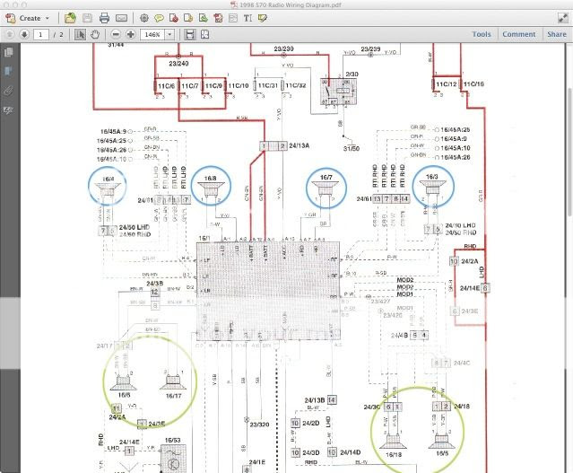The width and height of the screenshot is (573, 473).
Task: Click the 16/3 speaker label
Action: coord(431,177)
